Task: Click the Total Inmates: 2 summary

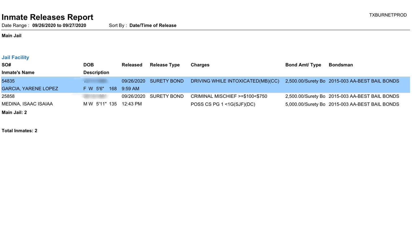Action: pyautogui.click(x=19, y=131)
